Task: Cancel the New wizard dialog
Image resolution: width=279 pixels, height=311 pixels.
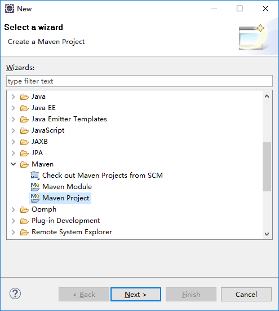Action: click(x=246, y=294)
